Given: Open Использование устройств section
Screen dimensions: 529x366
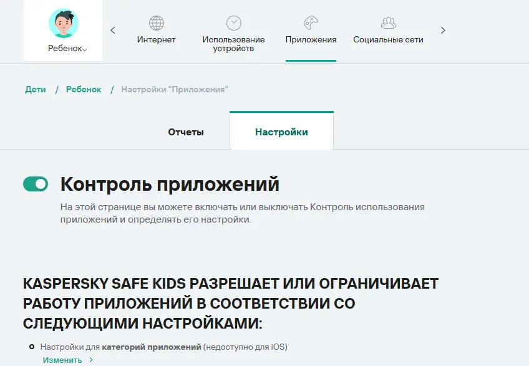Looking at the screenshot, I should tap(233, 44).
